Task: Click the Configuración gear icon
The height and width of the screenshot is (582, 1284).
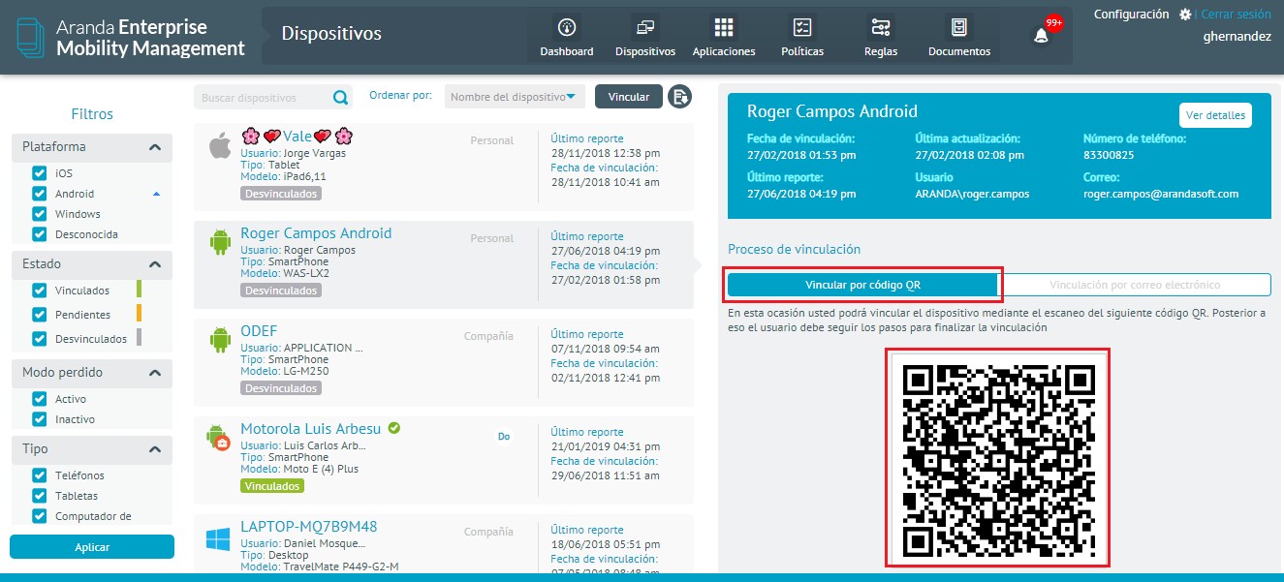Action: click(x=1184, y=15)
